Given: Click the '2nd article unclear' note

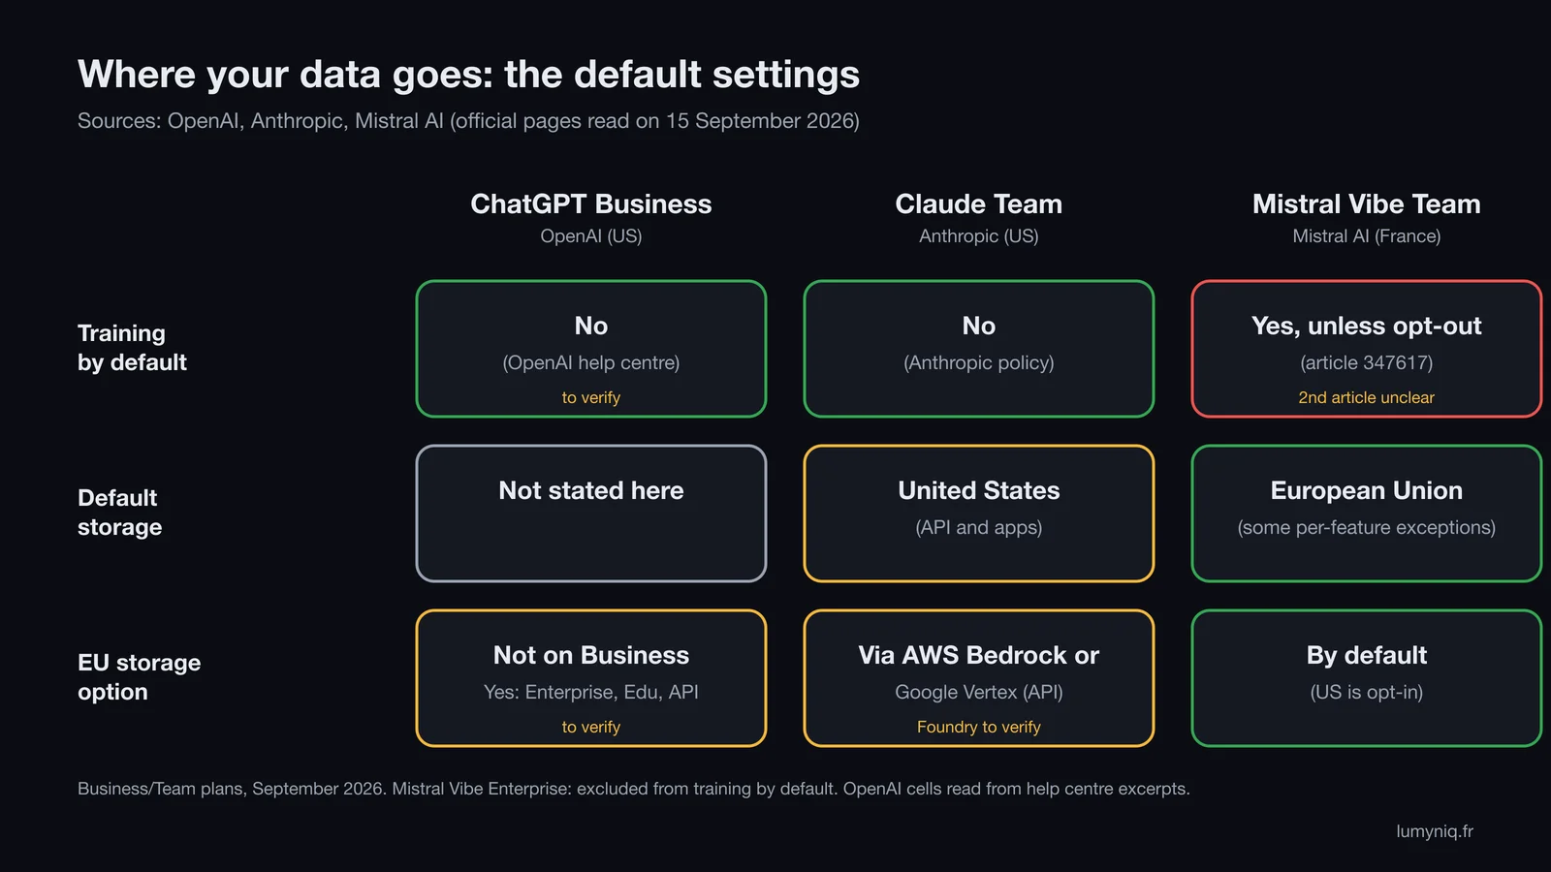Looking at the screenshot, I should 1367,397.
